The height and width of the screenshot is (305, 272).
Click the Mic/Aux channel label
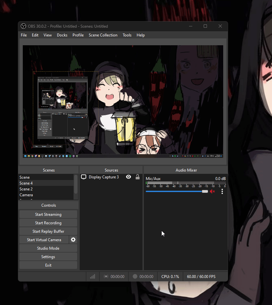coord(153,179)
